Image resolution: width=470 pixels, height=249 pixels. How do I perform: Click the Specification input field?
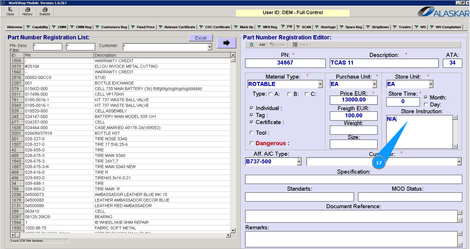353,179
